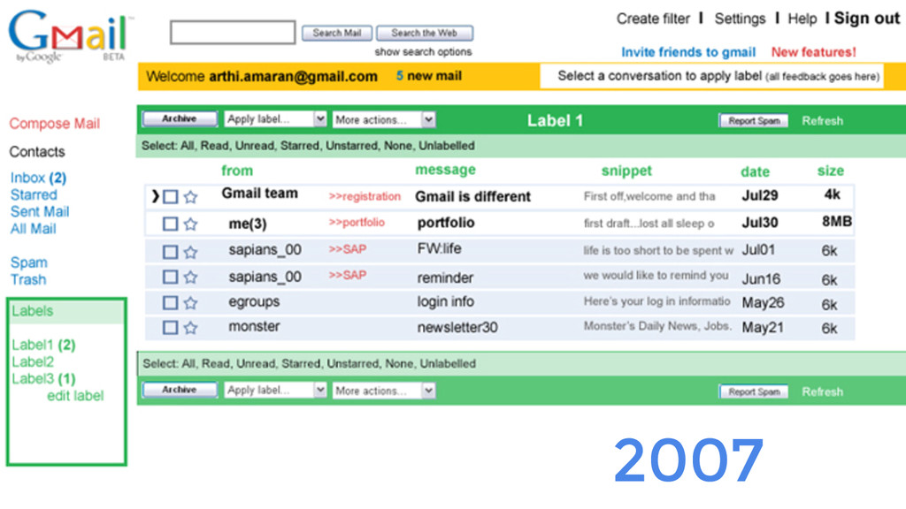Click the bottom Archive button
The width and height of the screenshot is (906, 509).
coord(180,390)
